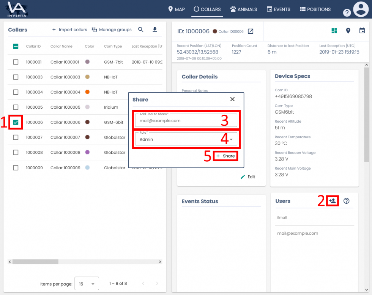Click the Share button in the dialog

(225, 156)
